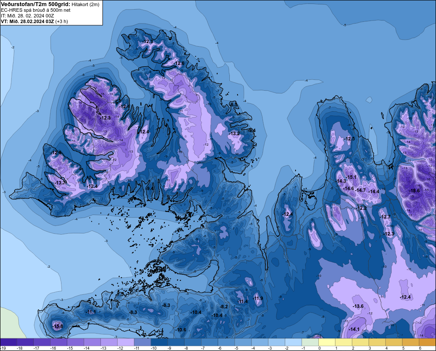Click the 'IT: Mið. 28. 02. 2024 00Z' line
This screenshot has height=351, width=436.
[27, 16]
